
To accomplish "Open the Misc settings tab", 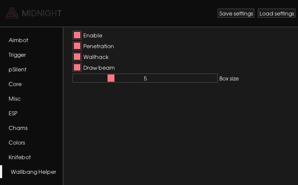I will click(x=15, y=99).
